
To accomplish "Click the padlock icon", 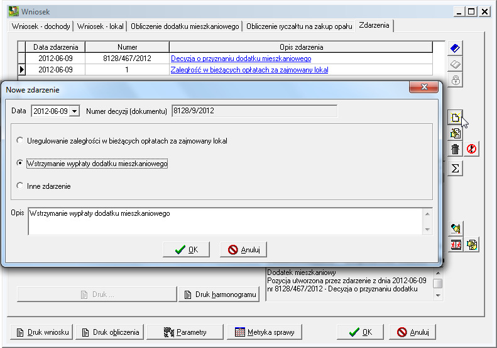I will 455,80.
